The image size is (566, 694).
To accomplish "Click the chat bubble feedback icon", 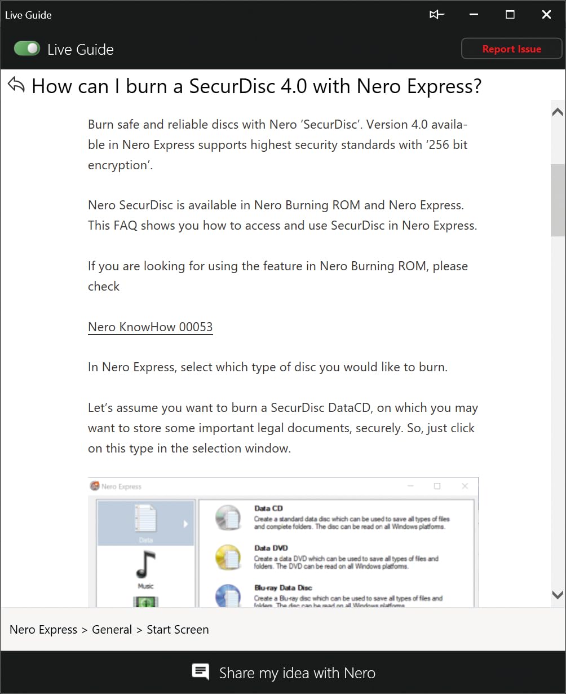I will pos(200,672).
